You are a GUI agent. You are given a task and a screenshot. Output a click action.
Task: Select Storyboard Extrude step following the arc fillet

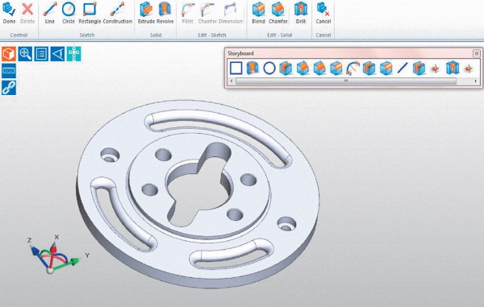[369, 68]
